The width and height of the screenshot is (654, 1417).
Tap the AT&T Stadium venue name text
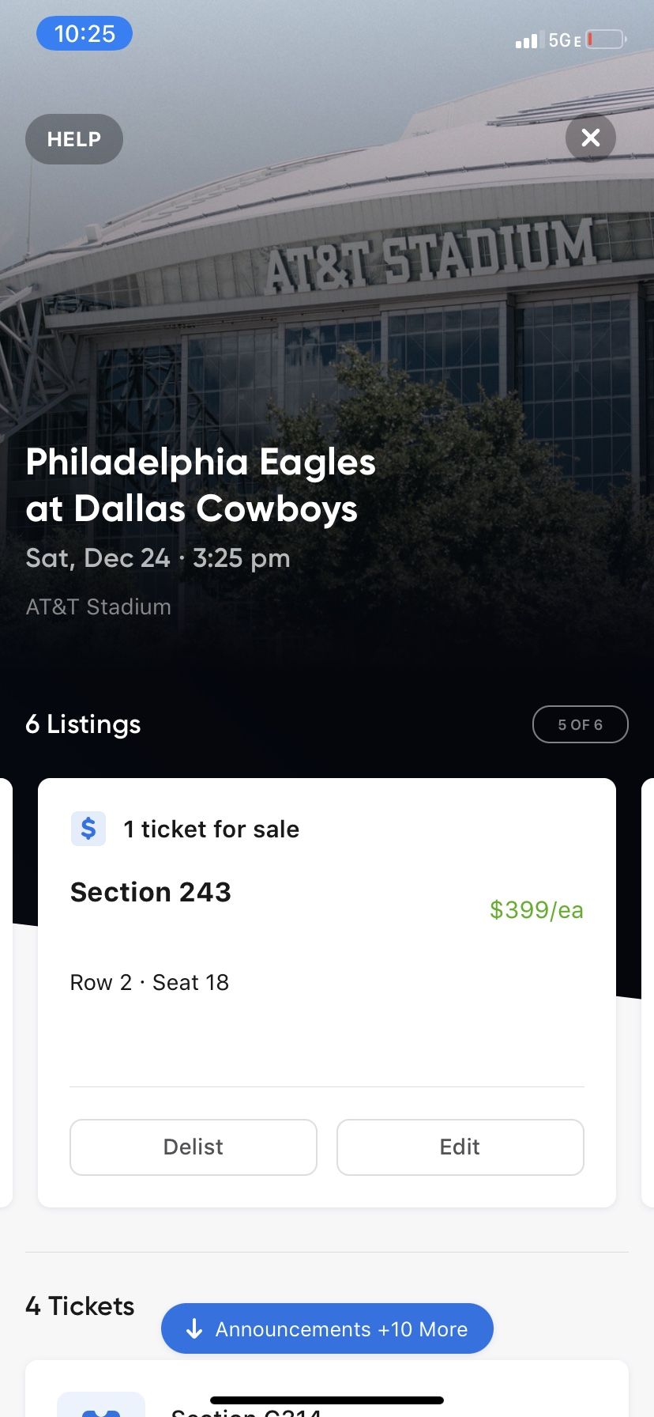[x=99, y=606]
